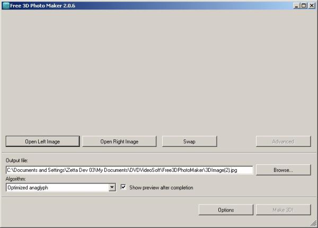Expand the Algorithm dropdown arrow

[x=112, y=188]
